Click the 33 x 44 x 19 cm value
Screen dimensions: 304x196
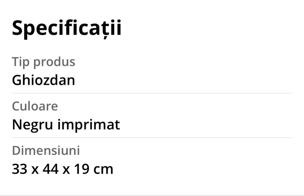[x=63, y=169]
